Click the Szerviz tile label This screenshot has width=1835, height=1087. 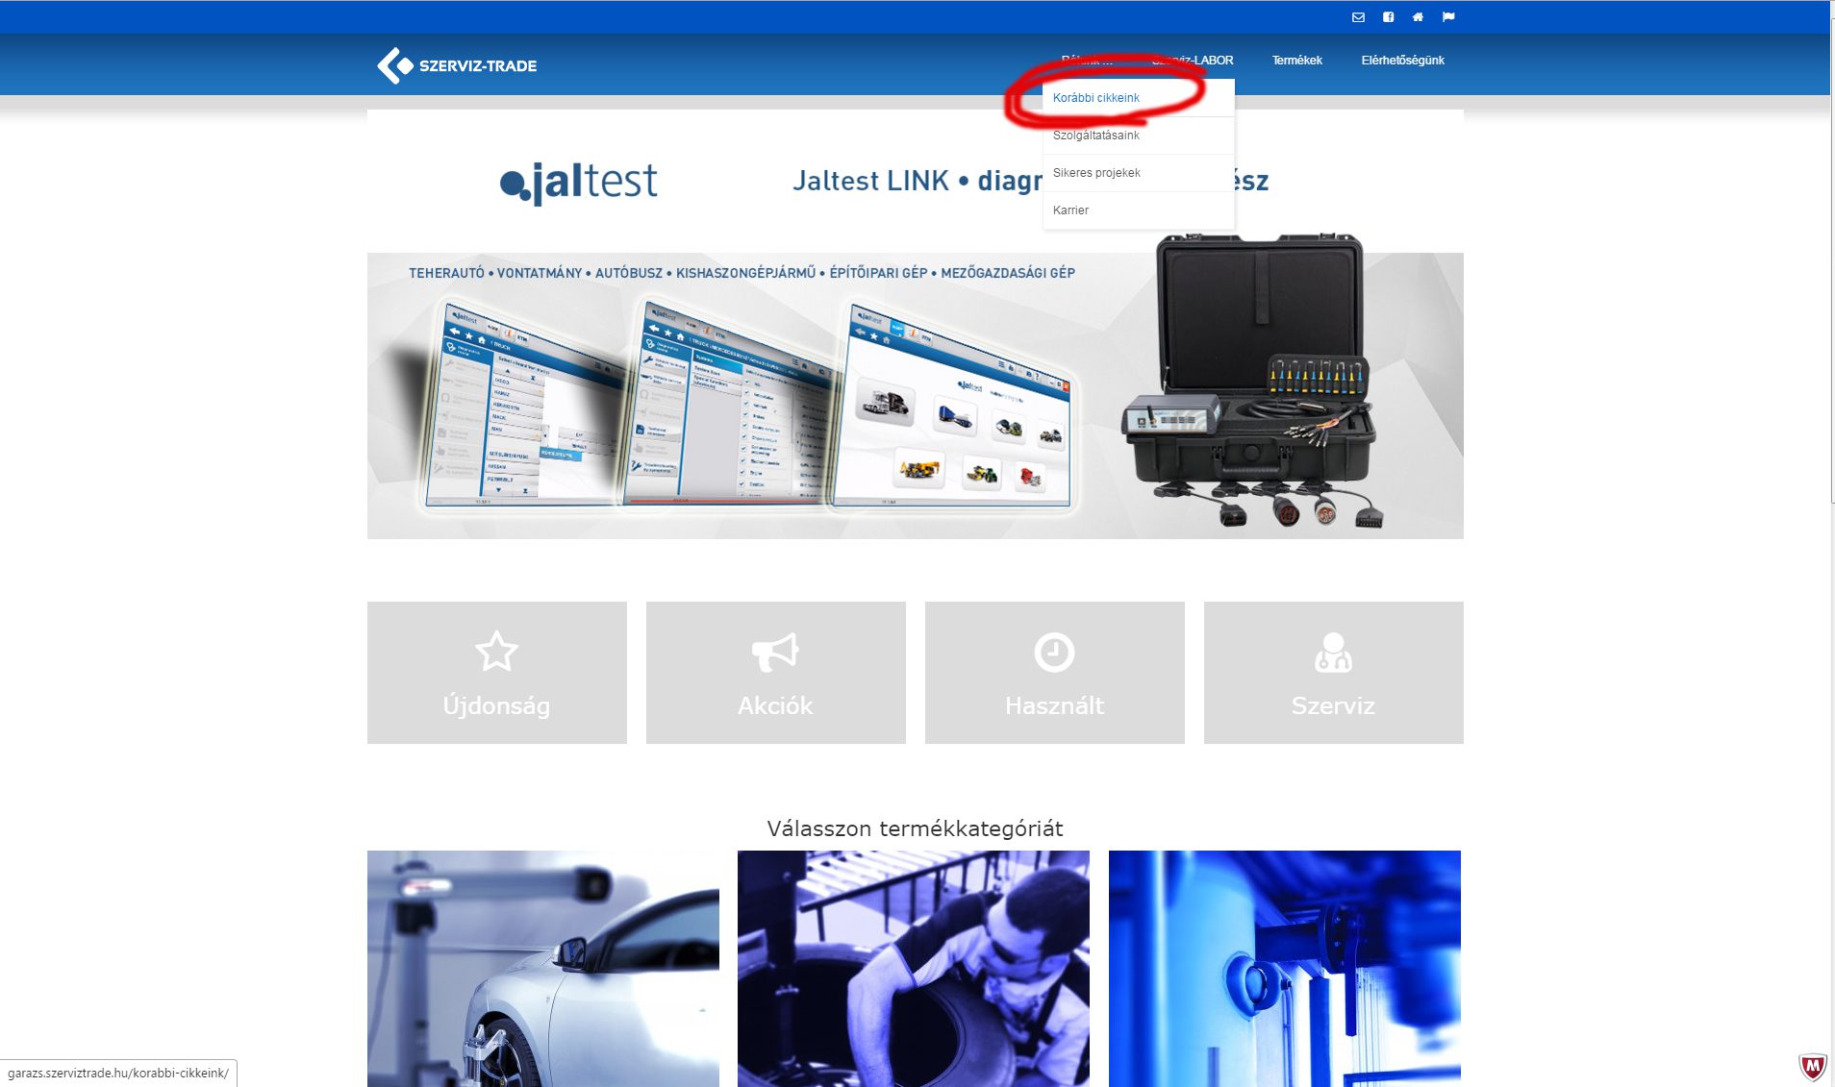pyautogui.click(x=1333, y=705)
